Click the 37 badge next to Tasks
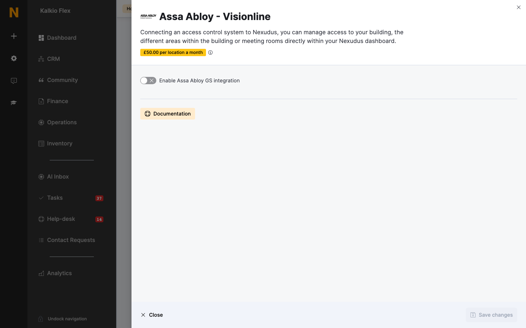This screenshot has width=526, height=328. click(x=99, y=198)
